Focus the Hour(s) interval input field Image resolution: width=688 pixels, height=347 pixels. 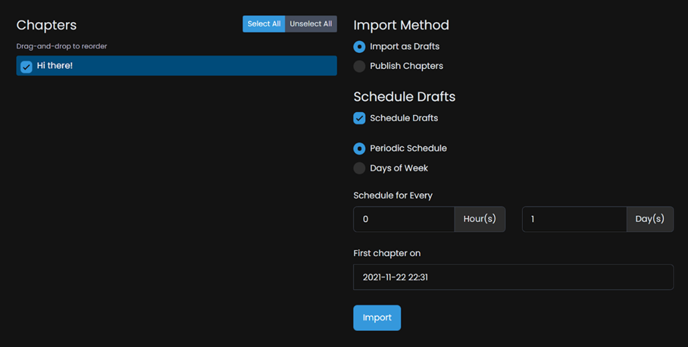coord(404,219)
